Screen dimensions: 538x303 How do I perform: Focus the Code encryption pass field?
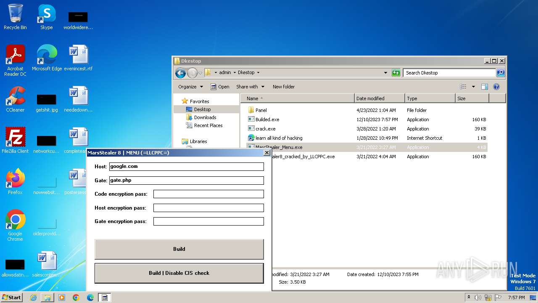coord(208,194)
